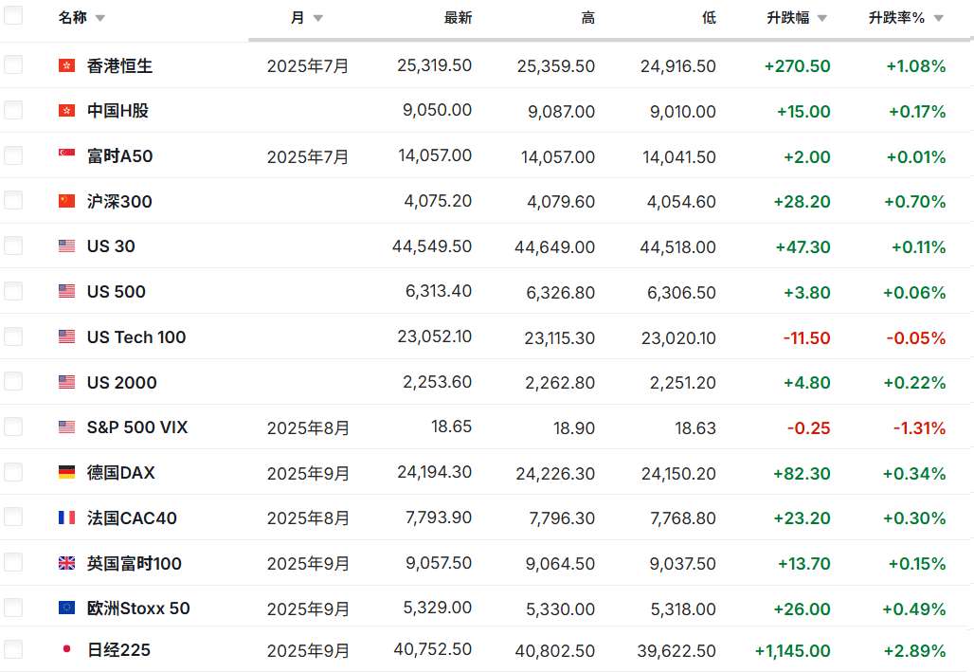The height and width of the screenshot is (672, 974).
Task: Sort by 名称 column arrow
Action: (100, 18)
